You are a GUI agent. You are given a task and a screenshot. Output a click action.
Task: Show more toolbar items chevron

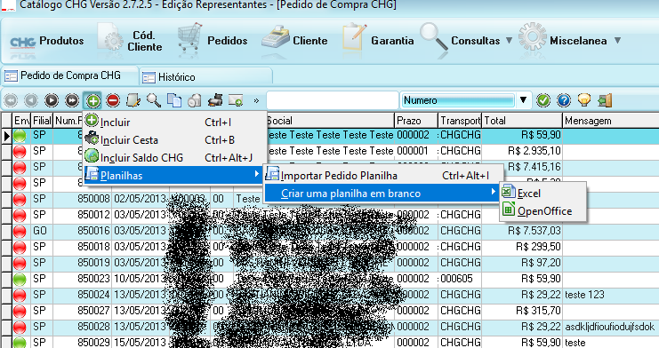(256, 100)
